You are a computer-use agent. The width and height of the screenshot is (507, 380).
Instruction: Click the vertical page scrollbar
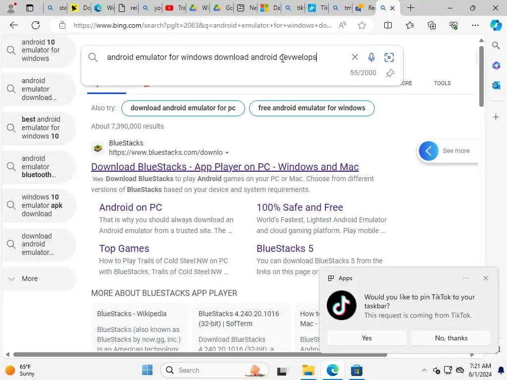pyautogui.click(x=481, y=76)
